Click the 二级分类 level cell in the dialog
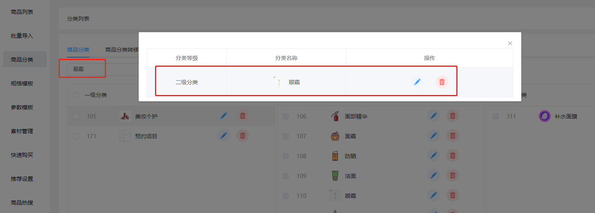Viewport: 595px width, 213px height. tap(187, 82)
